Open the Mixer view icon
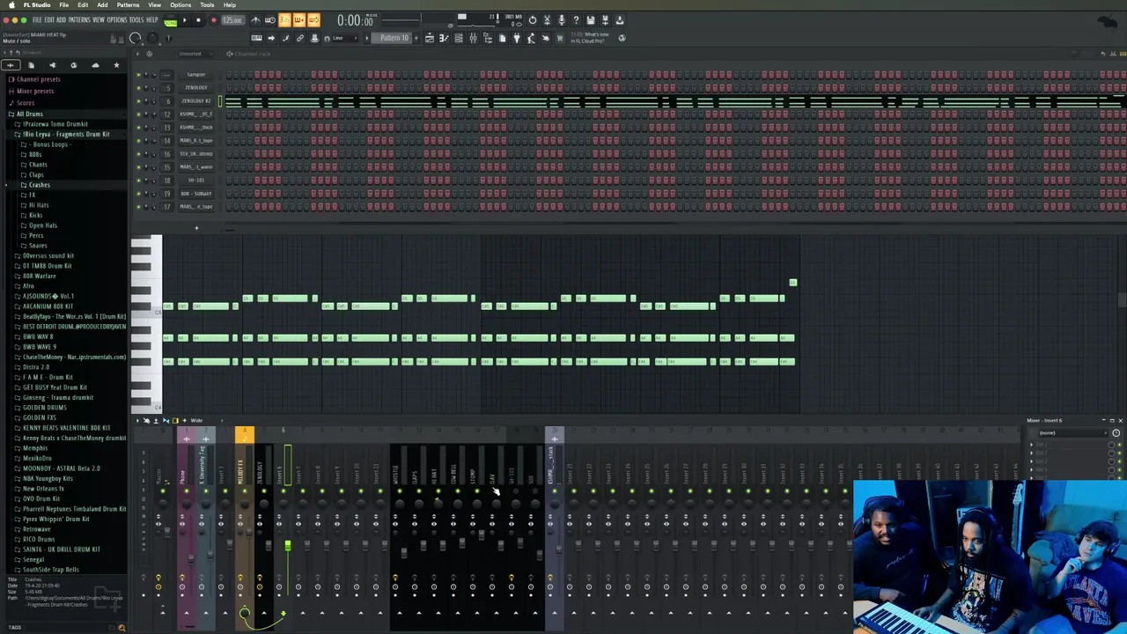 click(x=473, y=38)
